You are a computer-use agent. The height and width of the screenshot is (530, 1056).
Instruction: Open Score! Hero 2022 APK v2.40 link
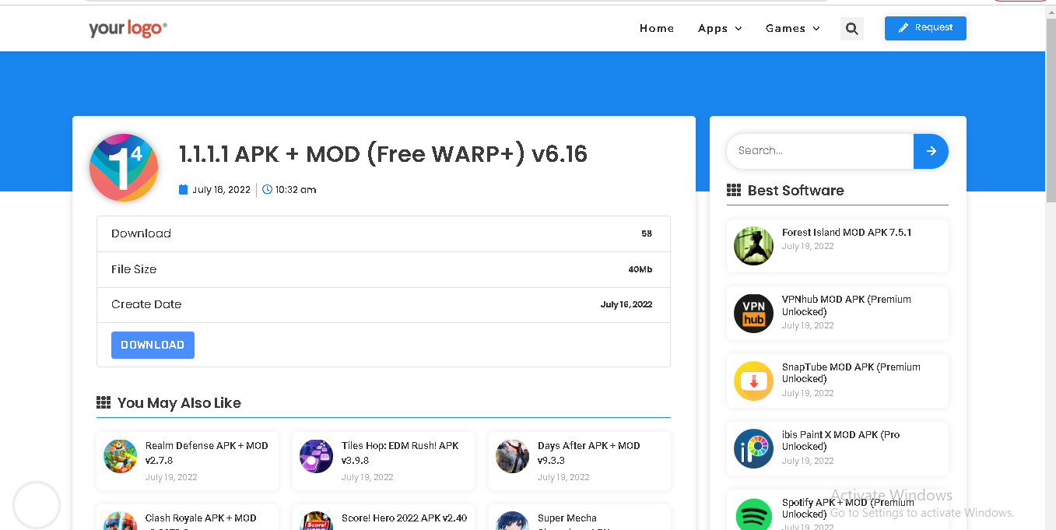tap(405, 518)
